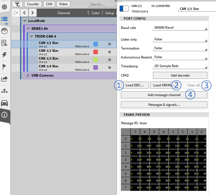Toggle the CAN 1/1 channel enable switch
This screenshot has height=195, width=216.
click(x=124, y=9)
